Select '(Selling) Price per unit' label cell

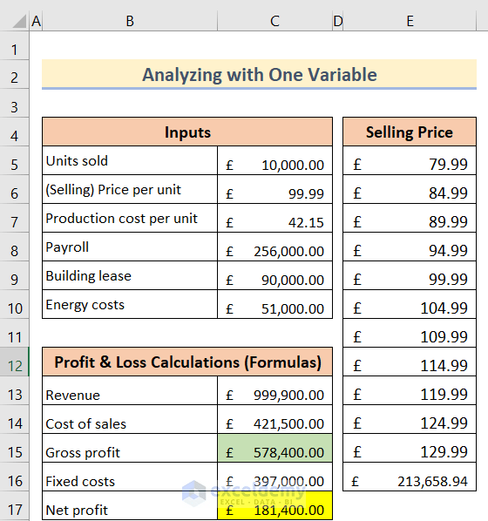(x=130, y=189)
